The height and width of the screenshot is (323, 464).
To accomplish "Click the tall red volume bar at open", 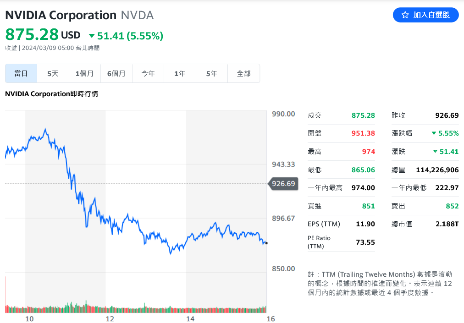I will (x=6, y=295).
